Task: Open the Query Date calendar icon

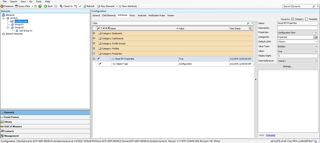Action: click(x=17, y=6)
